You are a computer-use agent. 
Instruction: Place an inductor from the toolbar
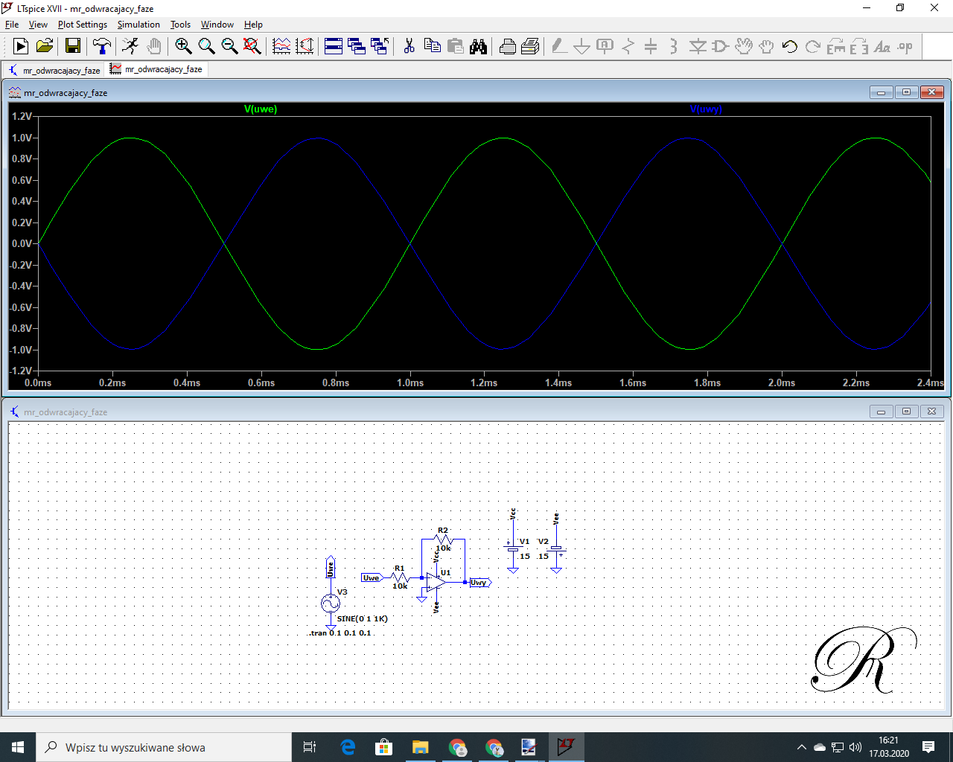(x=673, y=46)
